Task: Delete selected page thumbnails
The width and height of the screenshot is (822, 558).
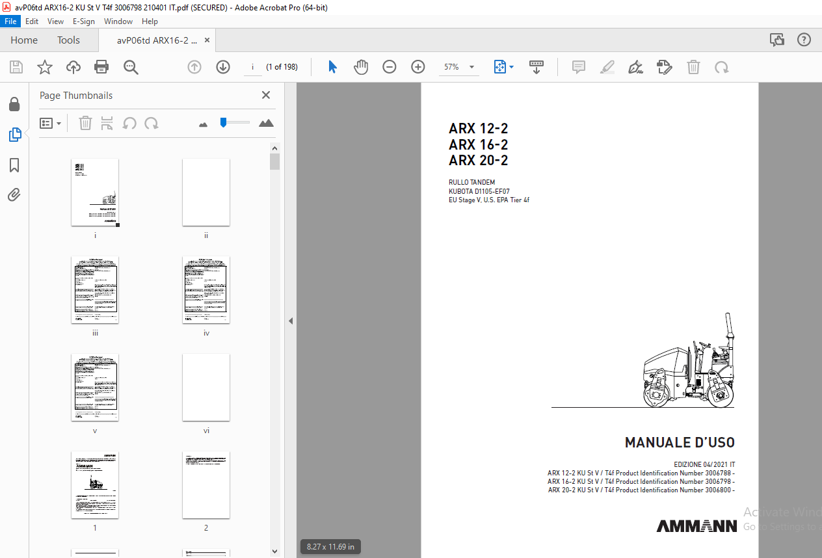Action: pyautogui.click(x=85, y=123)
